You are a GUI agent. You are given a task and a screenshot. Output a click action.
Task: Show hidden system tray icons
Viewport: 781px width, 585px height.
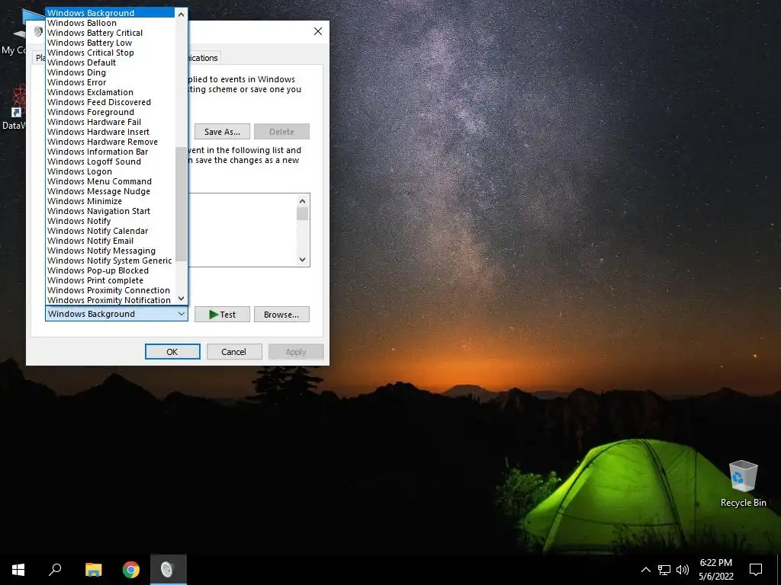[645, 570]
